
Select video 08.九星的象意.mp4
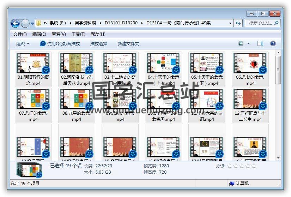tap(77, 105)
